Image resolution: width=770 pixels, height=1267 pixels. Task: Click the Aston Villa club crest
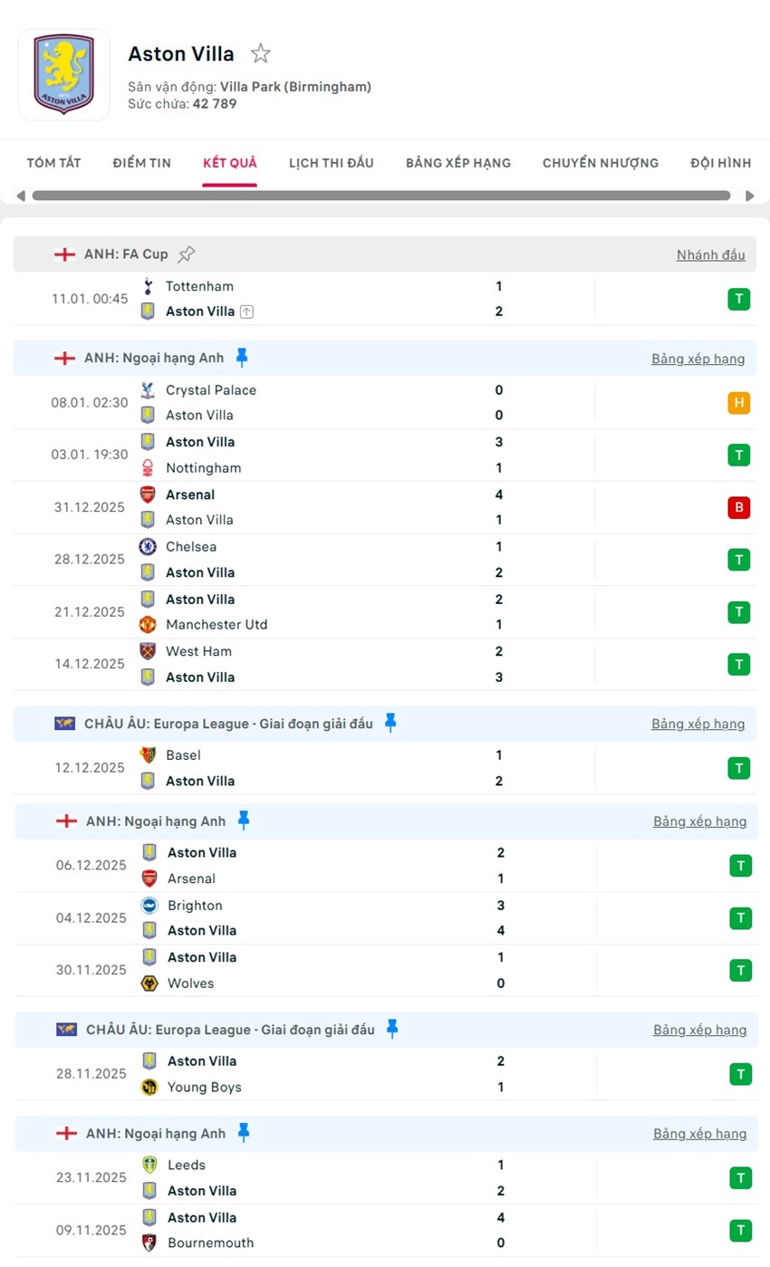coord(63,73)
